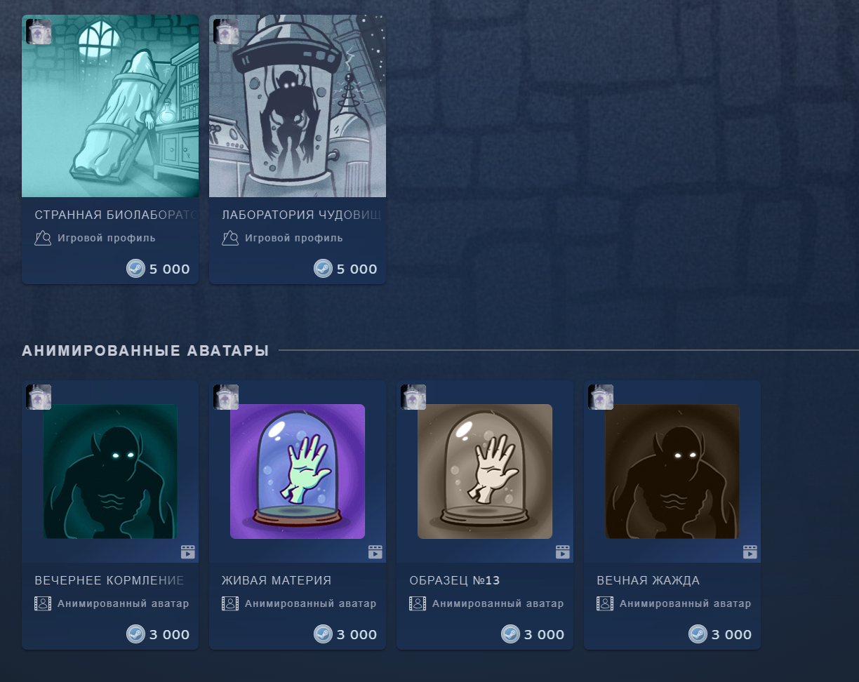Screen dimensions: 859x682
Task: Select the Образец №13 sepia hand avatar
Action: pyautogui.click(x=485, y=472)
